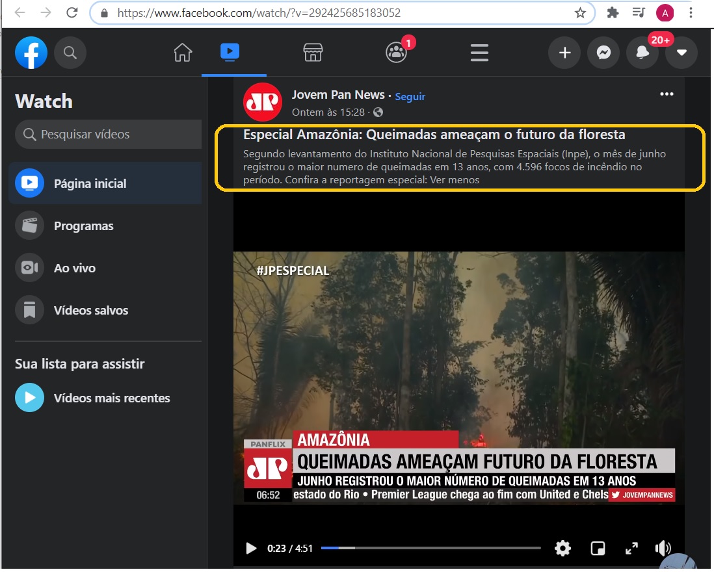Viewport: 714px width, 572px height.
Task: Open Vídeos salvos
Action: (105, 310)
